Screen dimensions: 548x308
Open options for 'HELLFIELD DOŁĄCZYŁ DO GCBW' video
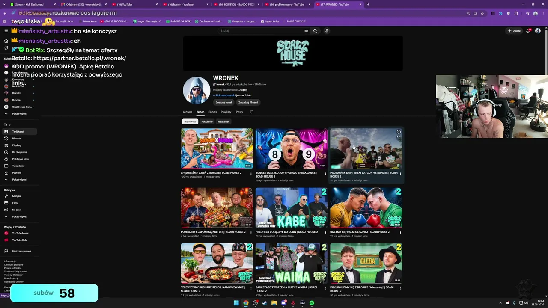[x=325, y=233]
